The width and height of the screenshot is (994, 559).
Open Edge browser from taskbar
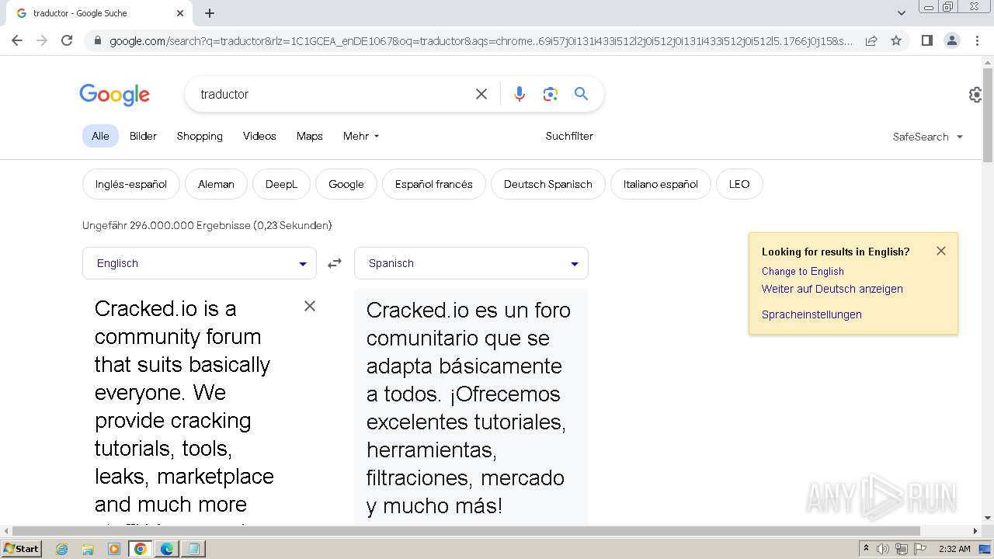coord(167,549)
